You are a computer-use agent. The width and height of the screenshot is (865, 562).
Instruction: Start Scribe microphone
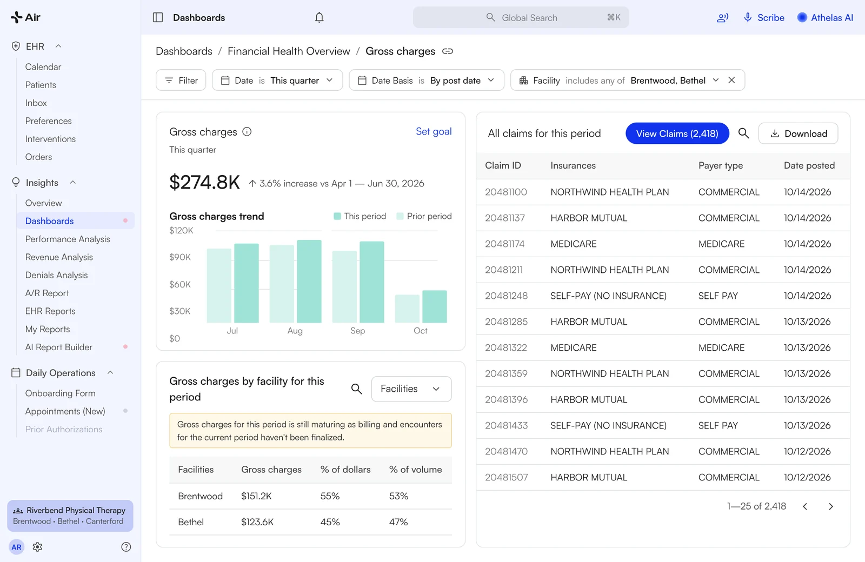(764, 17)
